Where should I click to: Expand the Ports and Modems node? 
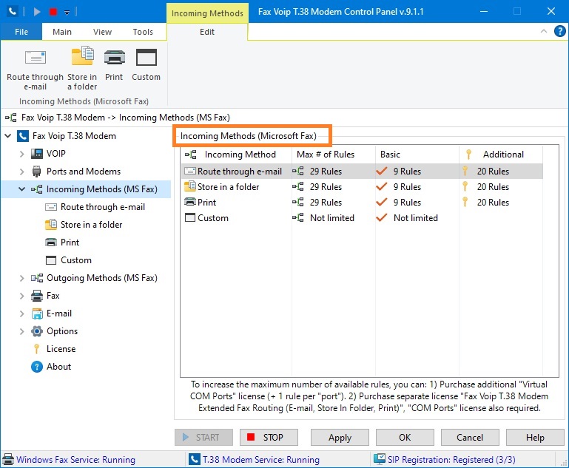21,172
